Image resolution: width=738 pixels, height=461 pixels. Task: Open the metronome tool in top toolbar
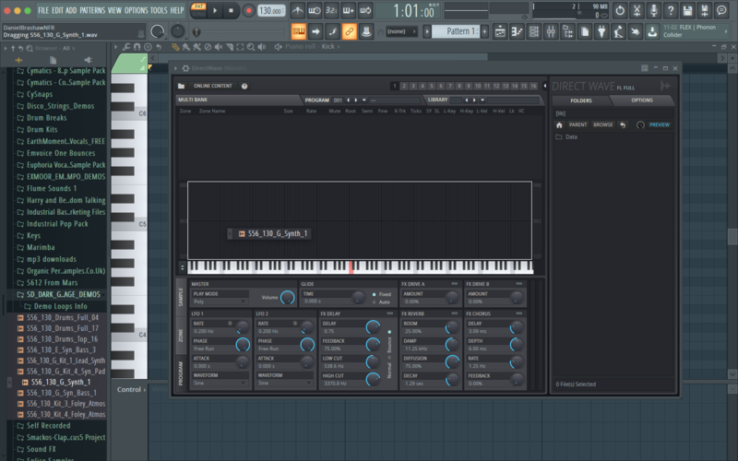(297, 10)
